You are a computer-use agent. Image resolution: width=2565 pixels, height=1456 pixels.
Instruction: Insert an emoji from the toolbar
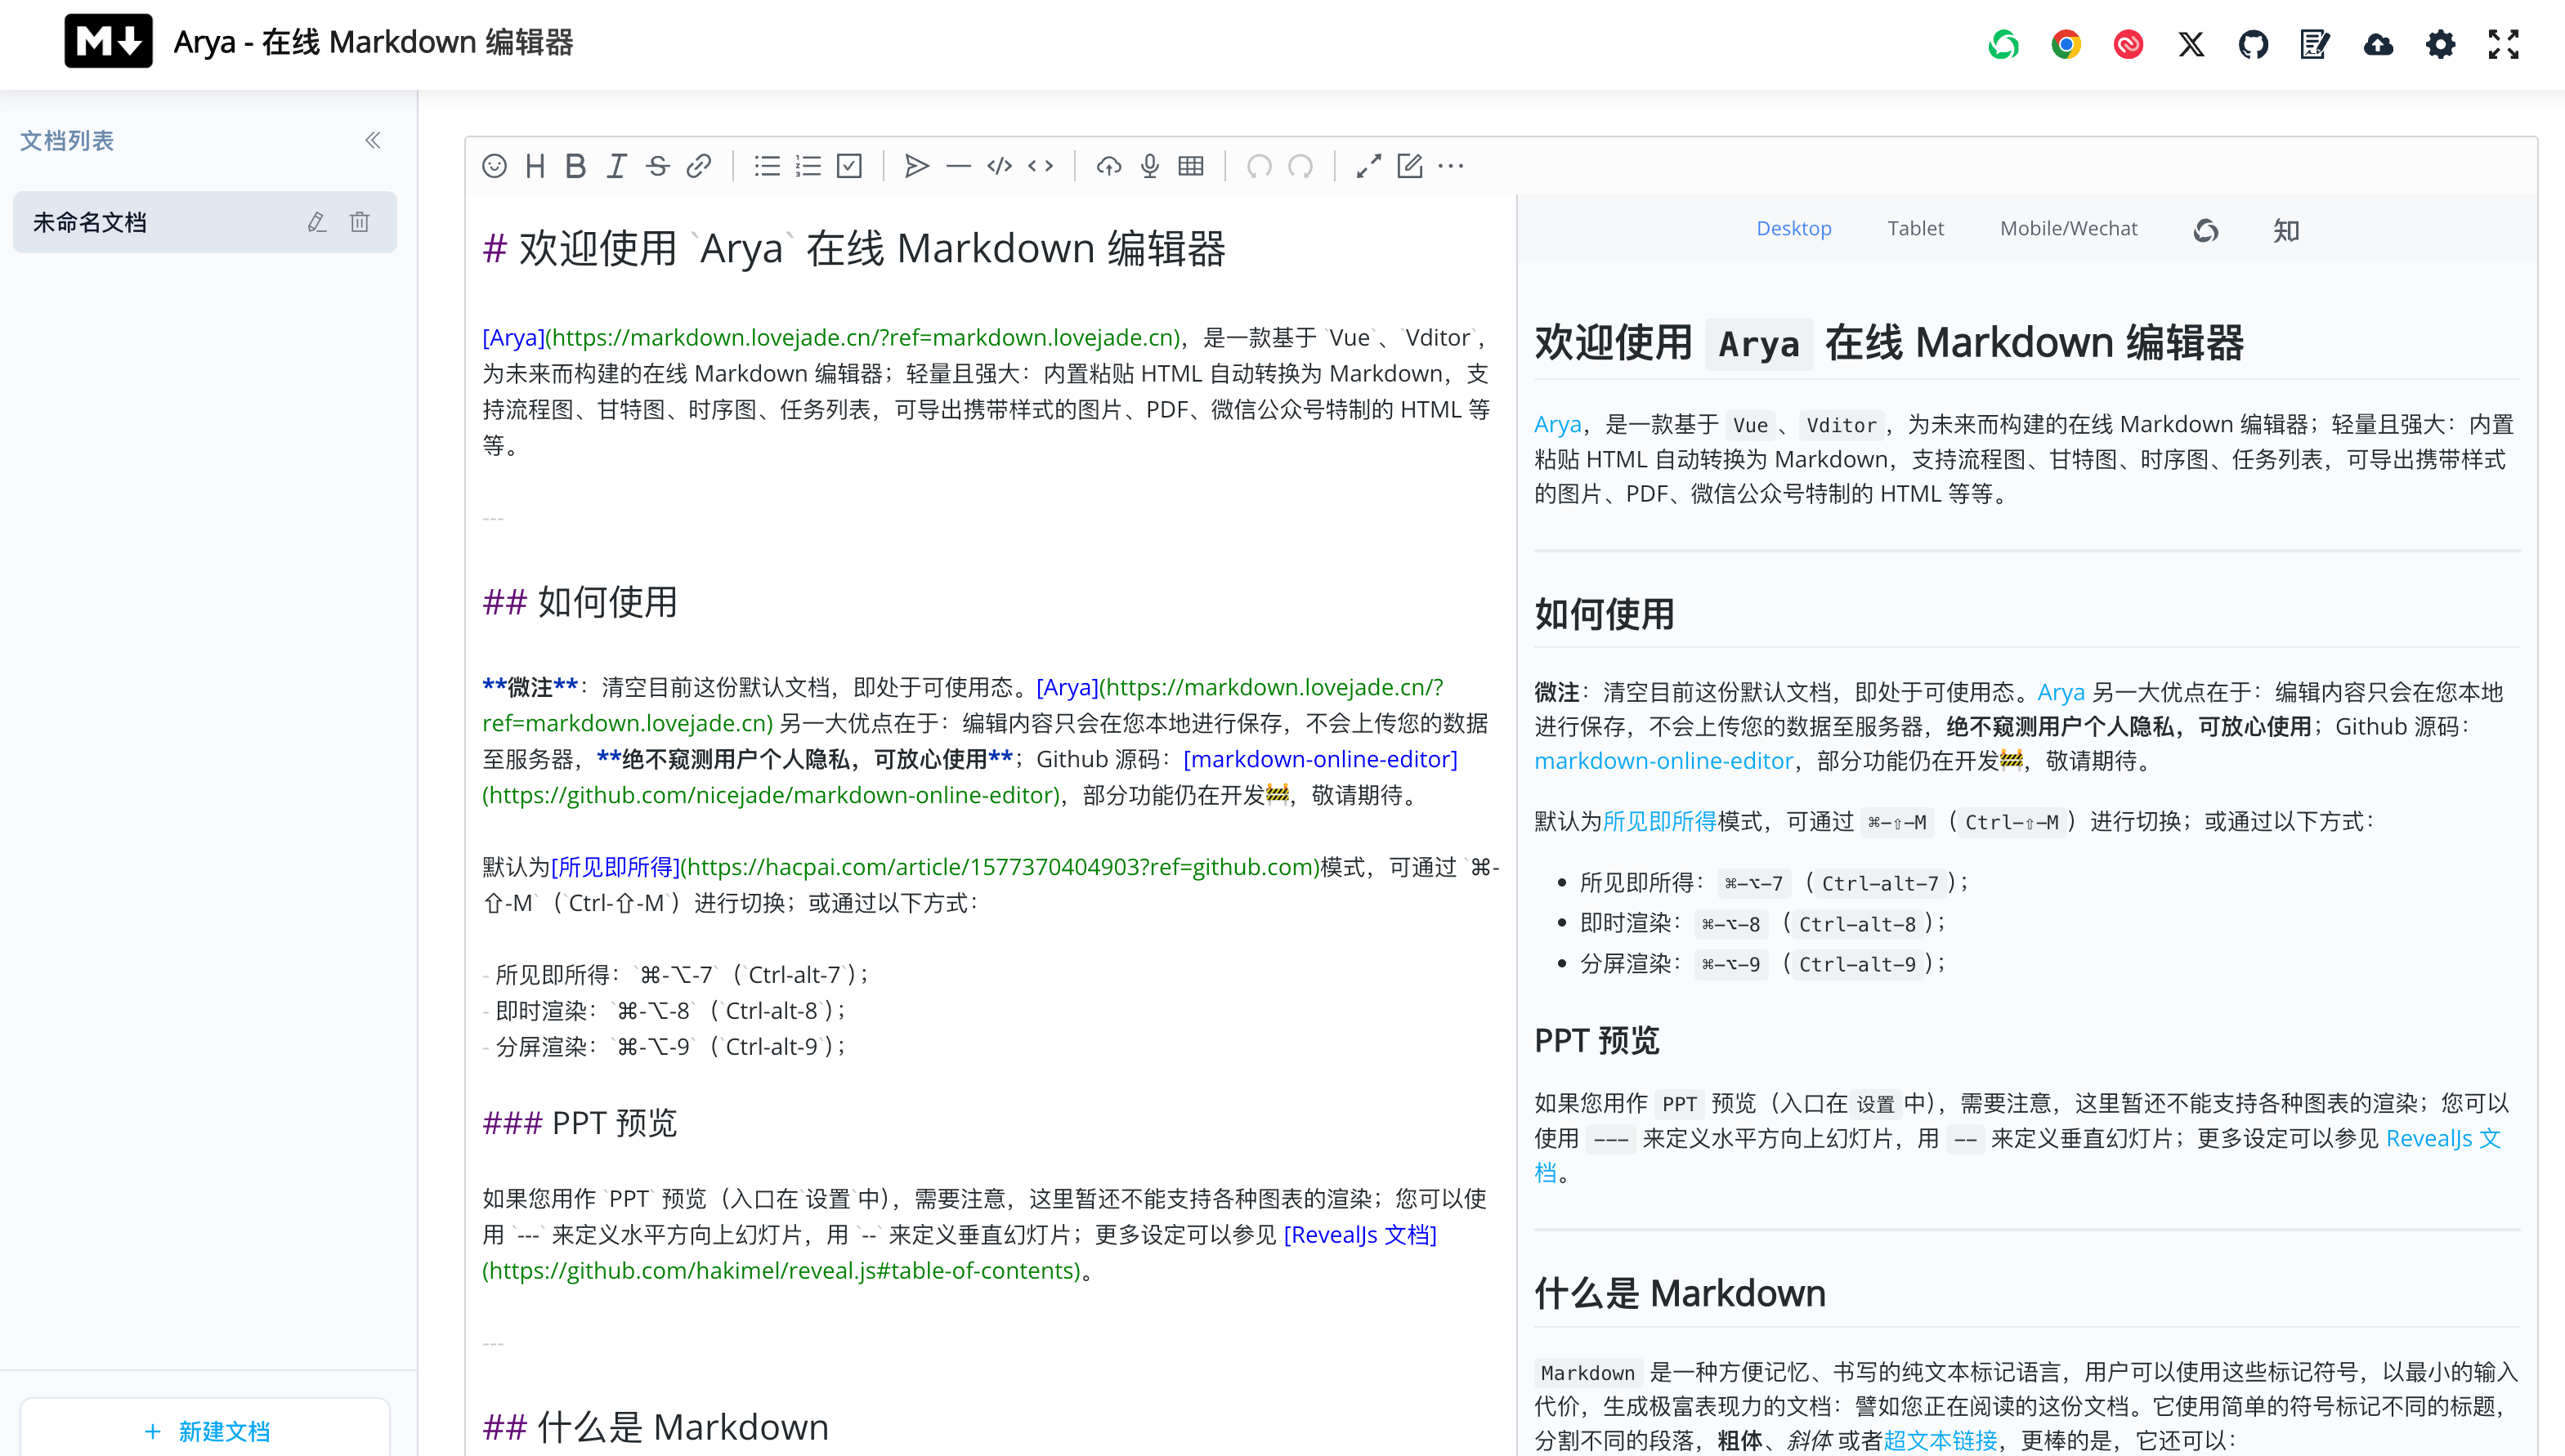495,166
